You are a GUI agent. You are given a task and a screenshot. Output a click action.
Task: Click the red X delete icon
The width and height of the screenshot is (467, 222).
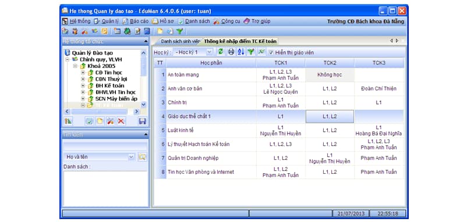121,121
